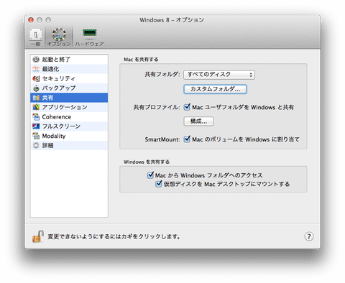Screen dimensions: 345x283
Task: Click the Coherence sidebar icon
Action: pos(36,117)
